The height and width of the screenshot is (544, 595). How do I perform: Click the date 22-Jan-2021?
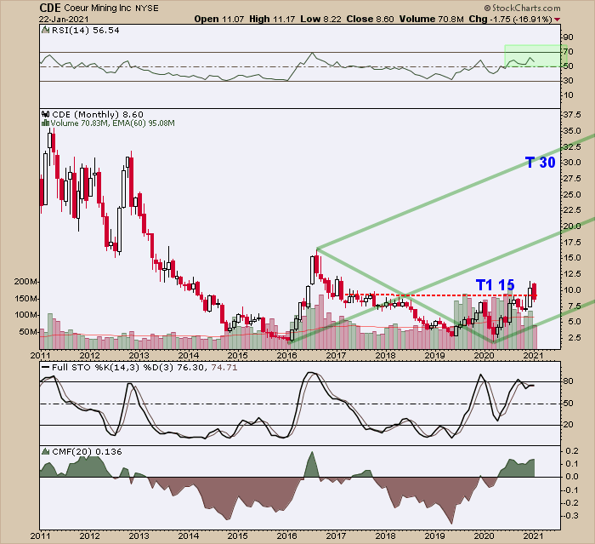(64, 19)
